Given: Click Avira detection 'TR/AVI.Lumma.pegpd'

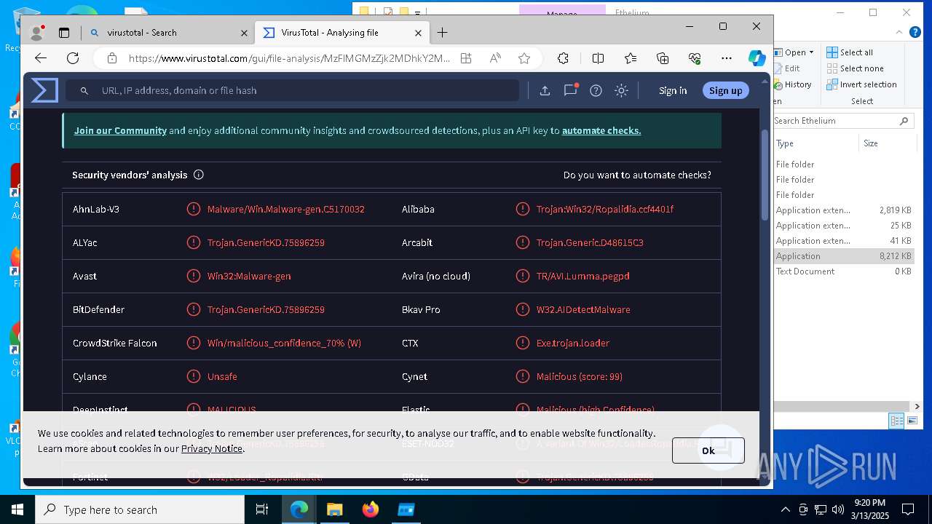Looking at the screenshot, I should tap(582, 276).
